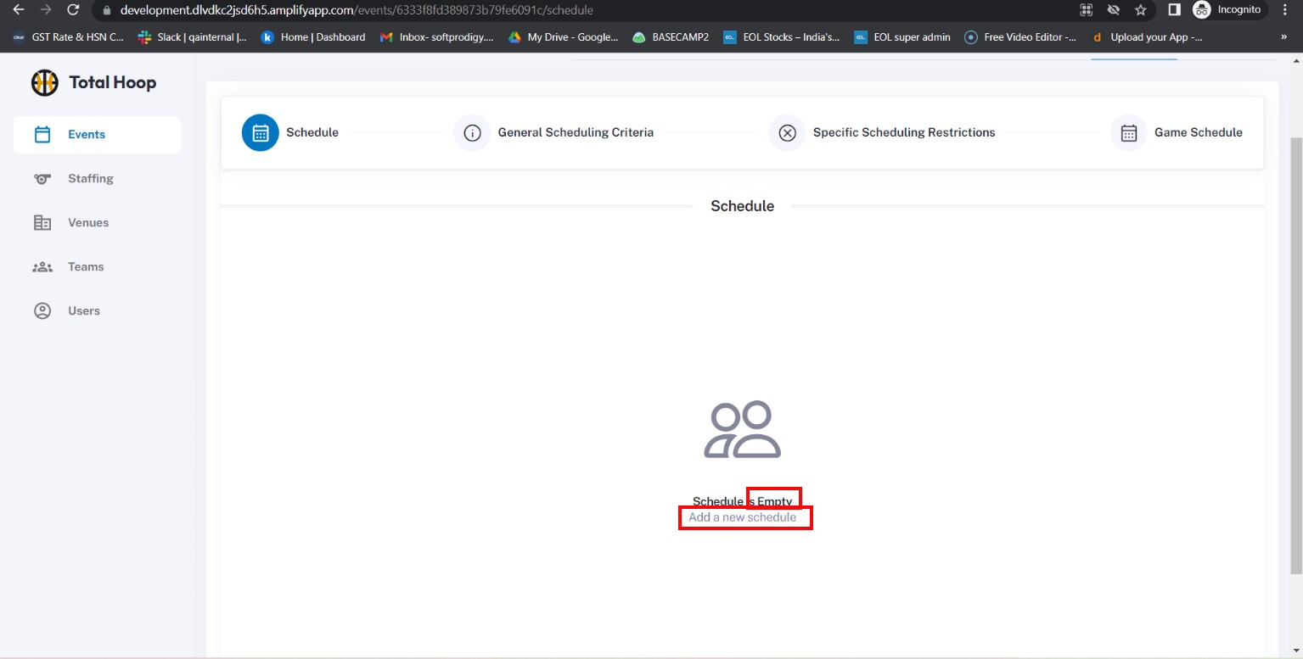Open the BASECAMP2 bookmark
Viewport: 1303px width, 659px height.
[x=671, y=37]
